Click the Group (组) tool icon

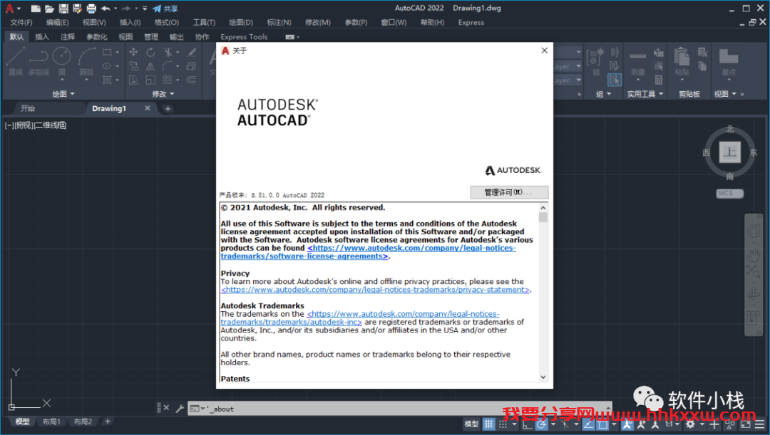coord(595,61)
